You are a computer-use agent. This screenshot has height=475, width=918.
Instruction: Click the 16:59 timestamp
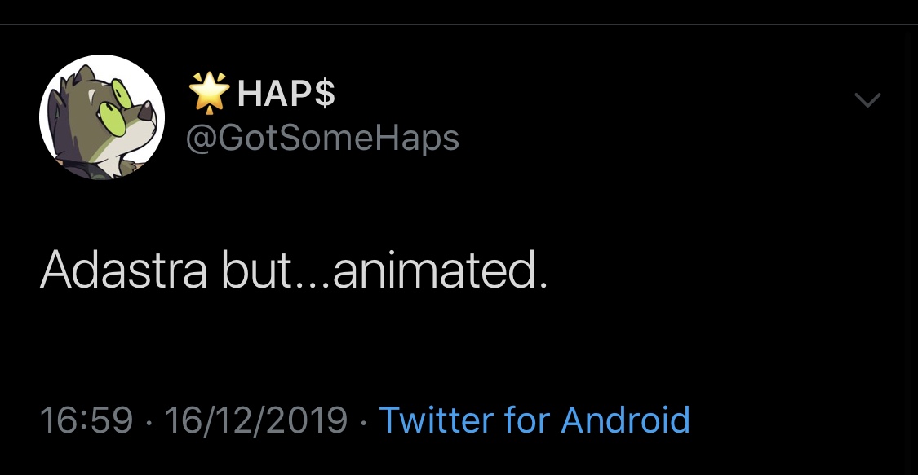[x=86, y=420]
